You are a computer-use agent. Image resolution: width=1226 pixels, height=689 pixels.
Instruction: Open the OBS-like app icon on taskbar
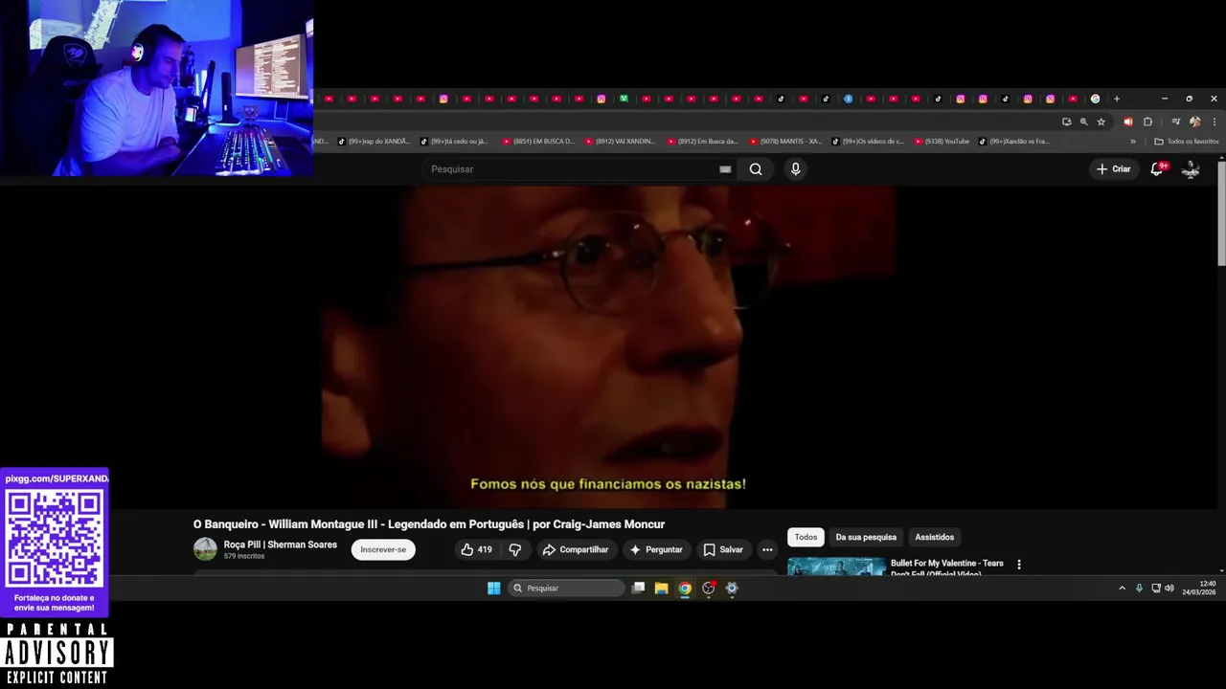pyautogui.click(x=709, y=588)
